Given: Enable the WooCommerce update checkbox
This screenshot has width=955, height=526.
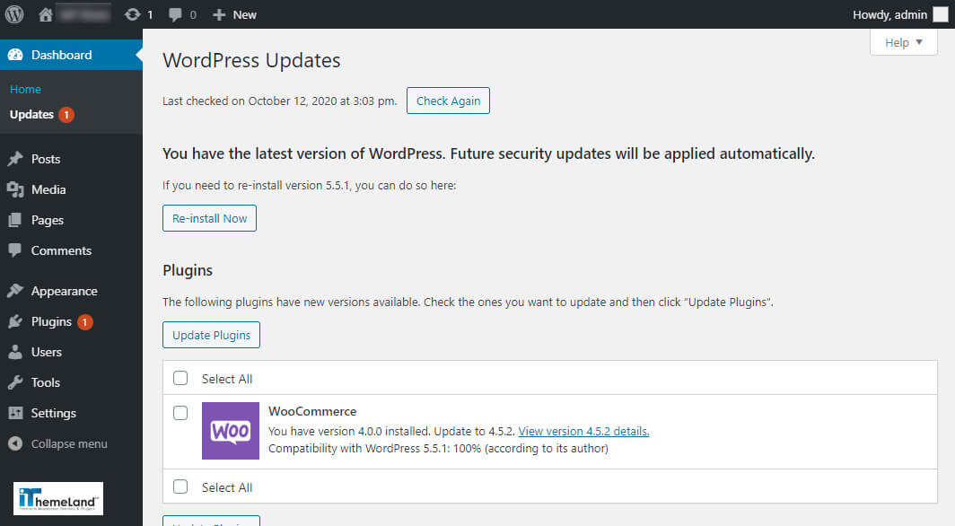Looking at the screenshot, I should pyautogui.click(x=180, y=412).
